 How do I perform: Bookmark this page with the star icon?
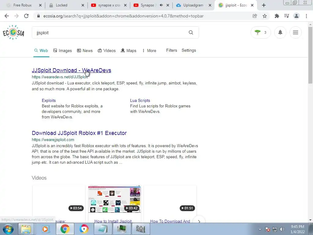(265, 16)
